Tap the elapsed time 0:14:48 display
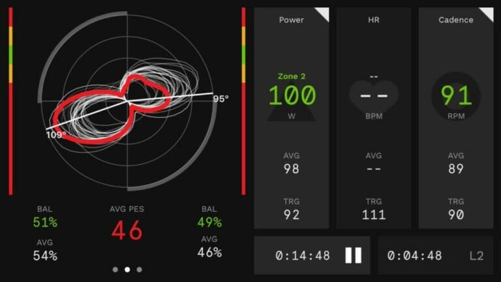The image size is (501, 282). tap(303, 255)
